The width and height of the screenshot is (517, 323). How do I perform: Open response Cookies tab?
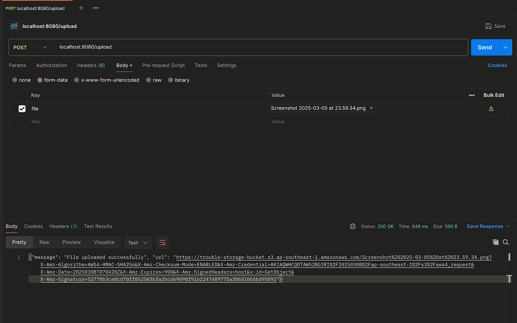33,226
